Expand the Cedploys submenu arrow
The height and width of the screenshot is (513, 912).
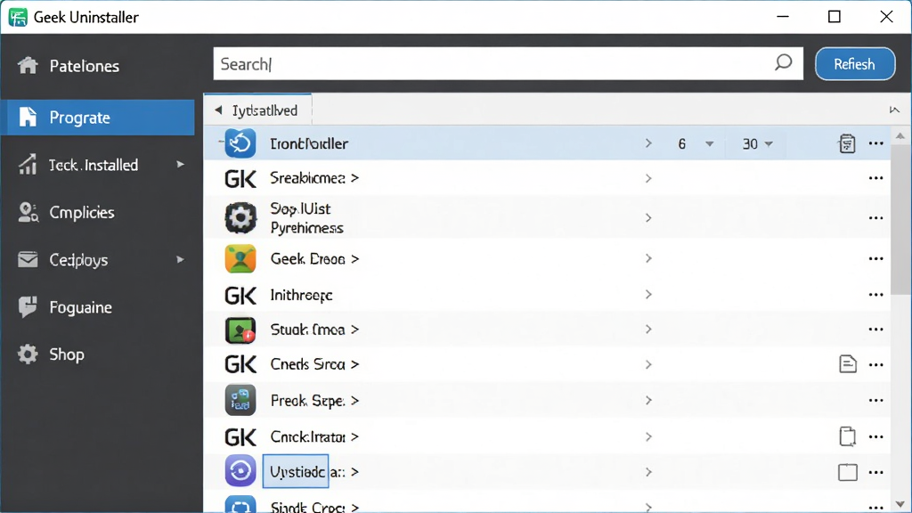180,259
